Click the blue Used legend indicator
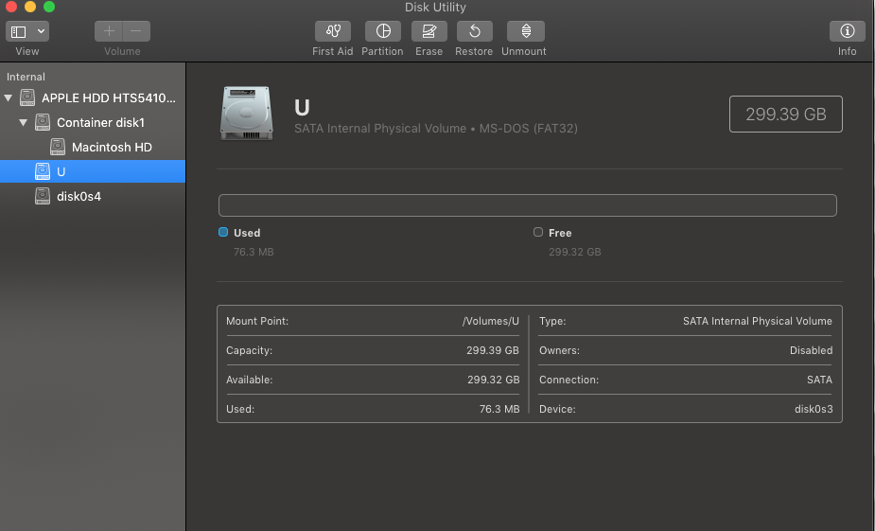The height and width of the screenshot is (531, 875). pos(223,232)
